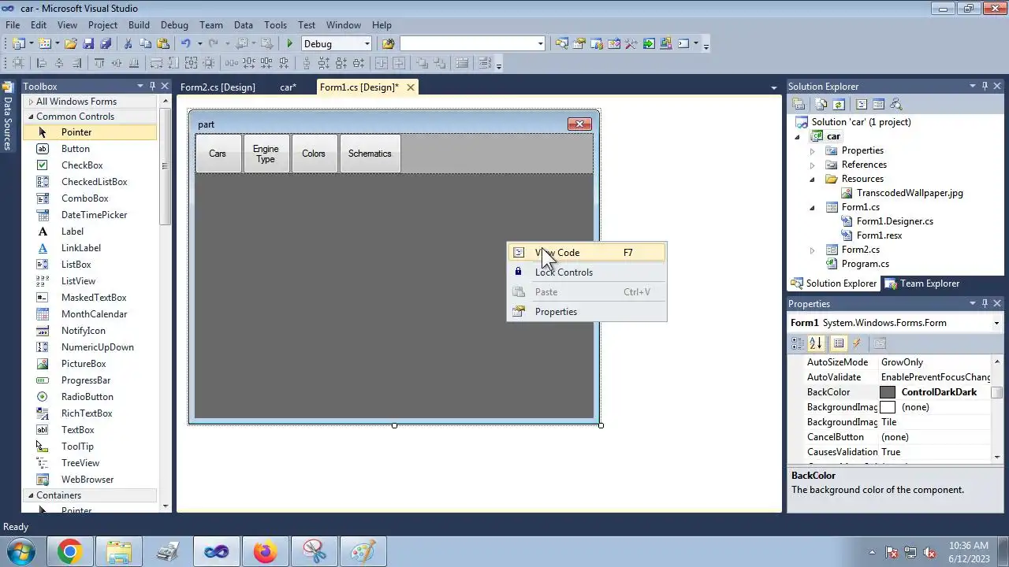Click the BackgroundImage white swatch
Screen dimensions: 1009x567
(888, 407)
